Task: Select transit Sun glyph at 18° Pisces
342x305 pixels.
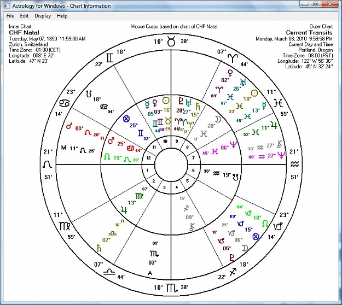Action: point(254,93)
